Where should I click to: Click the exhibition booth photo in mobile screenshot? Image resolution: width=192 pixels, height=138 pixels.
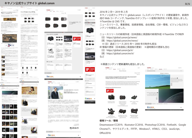pos(90,56)
